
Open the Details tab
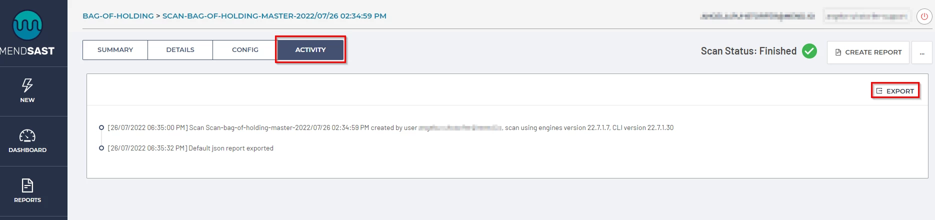(180, 50)
